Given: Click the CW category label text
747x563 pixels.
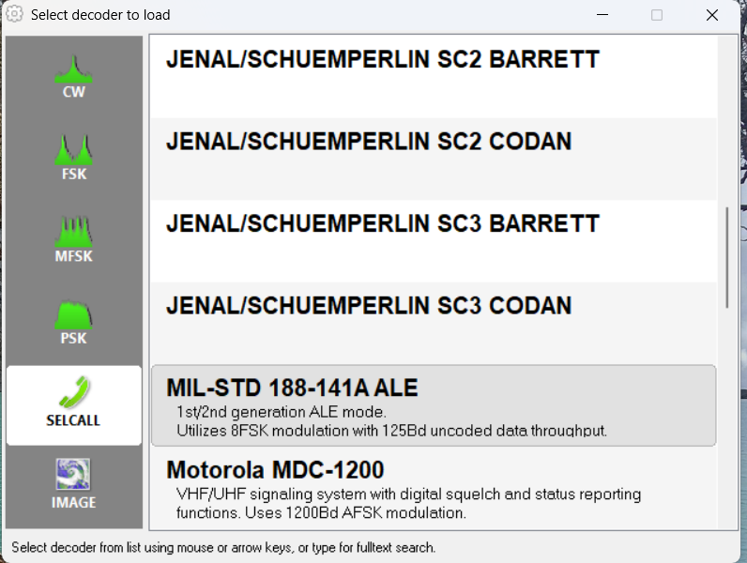Looking at the screenshot, I should pyautogui.click(x=73, y=92).
